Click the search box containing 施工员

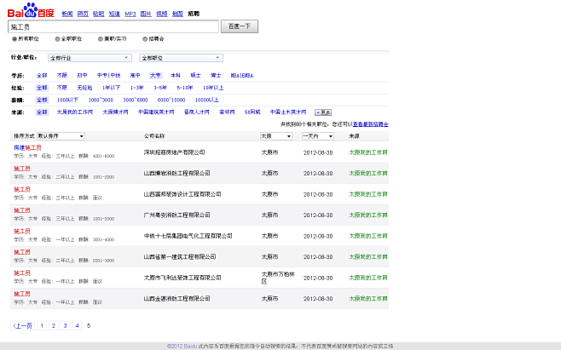[x=113, y=26]
